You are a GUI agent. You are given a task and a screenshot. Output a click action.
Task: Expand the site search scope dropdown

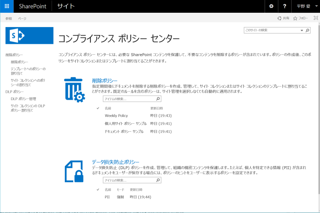tap(302, 30)
